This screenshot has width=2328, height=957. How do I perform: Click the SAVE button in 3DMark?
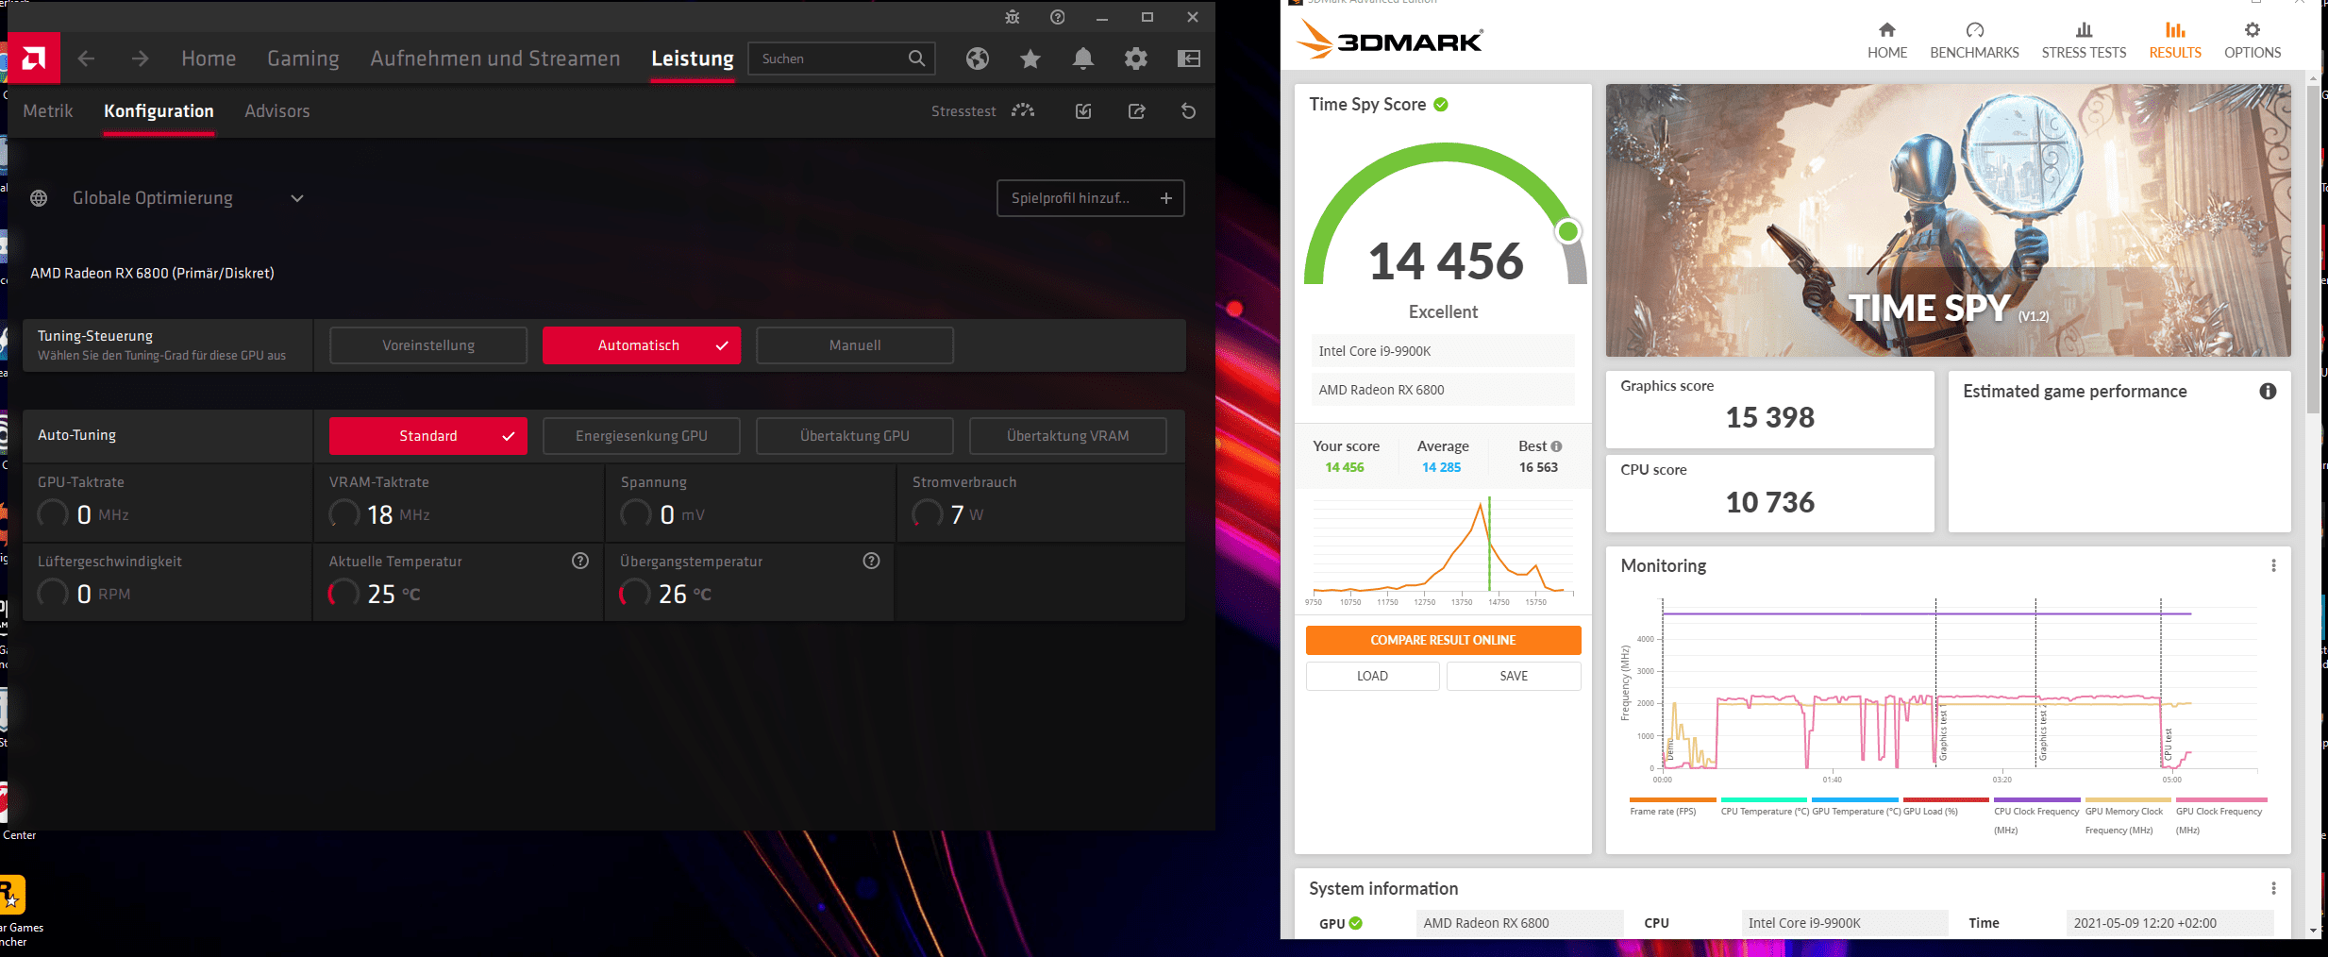pos(1514,676)
